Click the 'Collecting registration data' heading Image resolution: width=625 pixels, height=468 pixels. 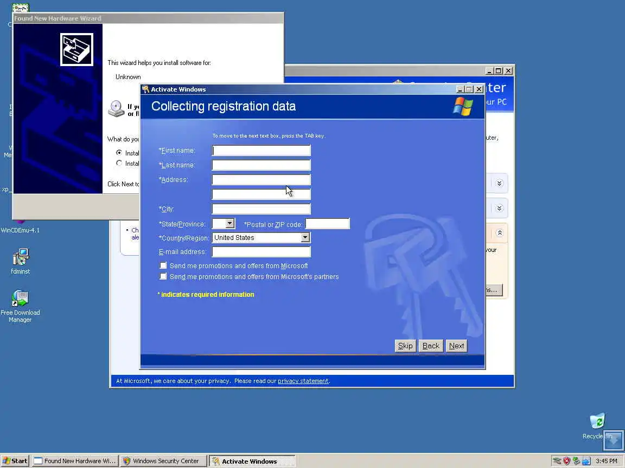point(224,106)
